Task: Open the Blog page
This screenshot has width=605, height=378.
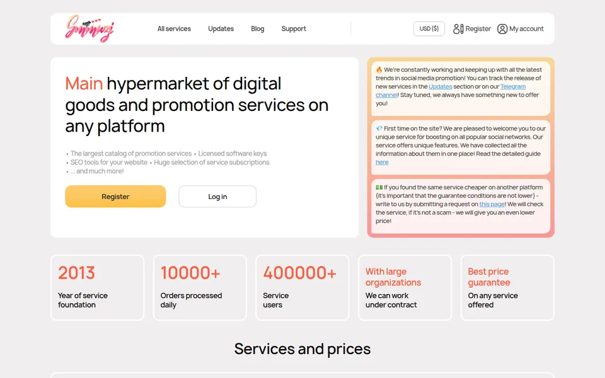Action: coord(257,28)
